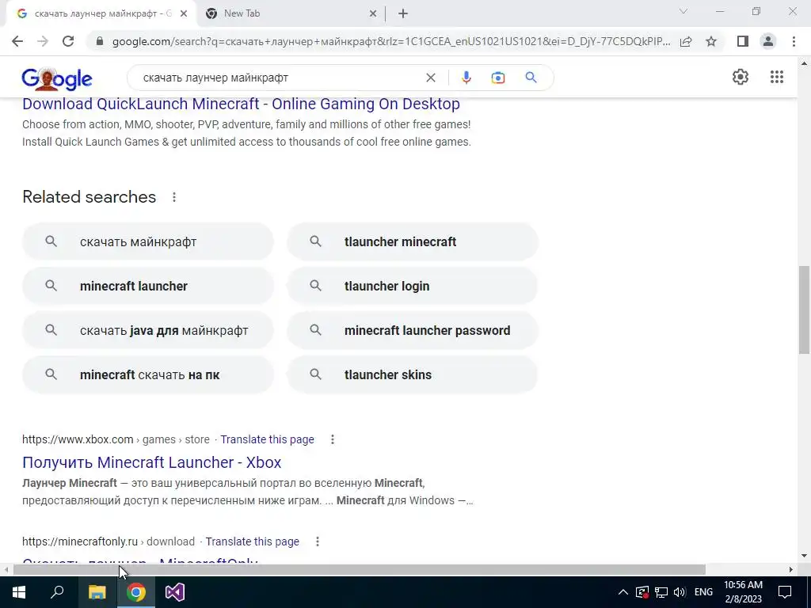
Task: Click the network icon in system tray
Action: [x=661, y=592]
